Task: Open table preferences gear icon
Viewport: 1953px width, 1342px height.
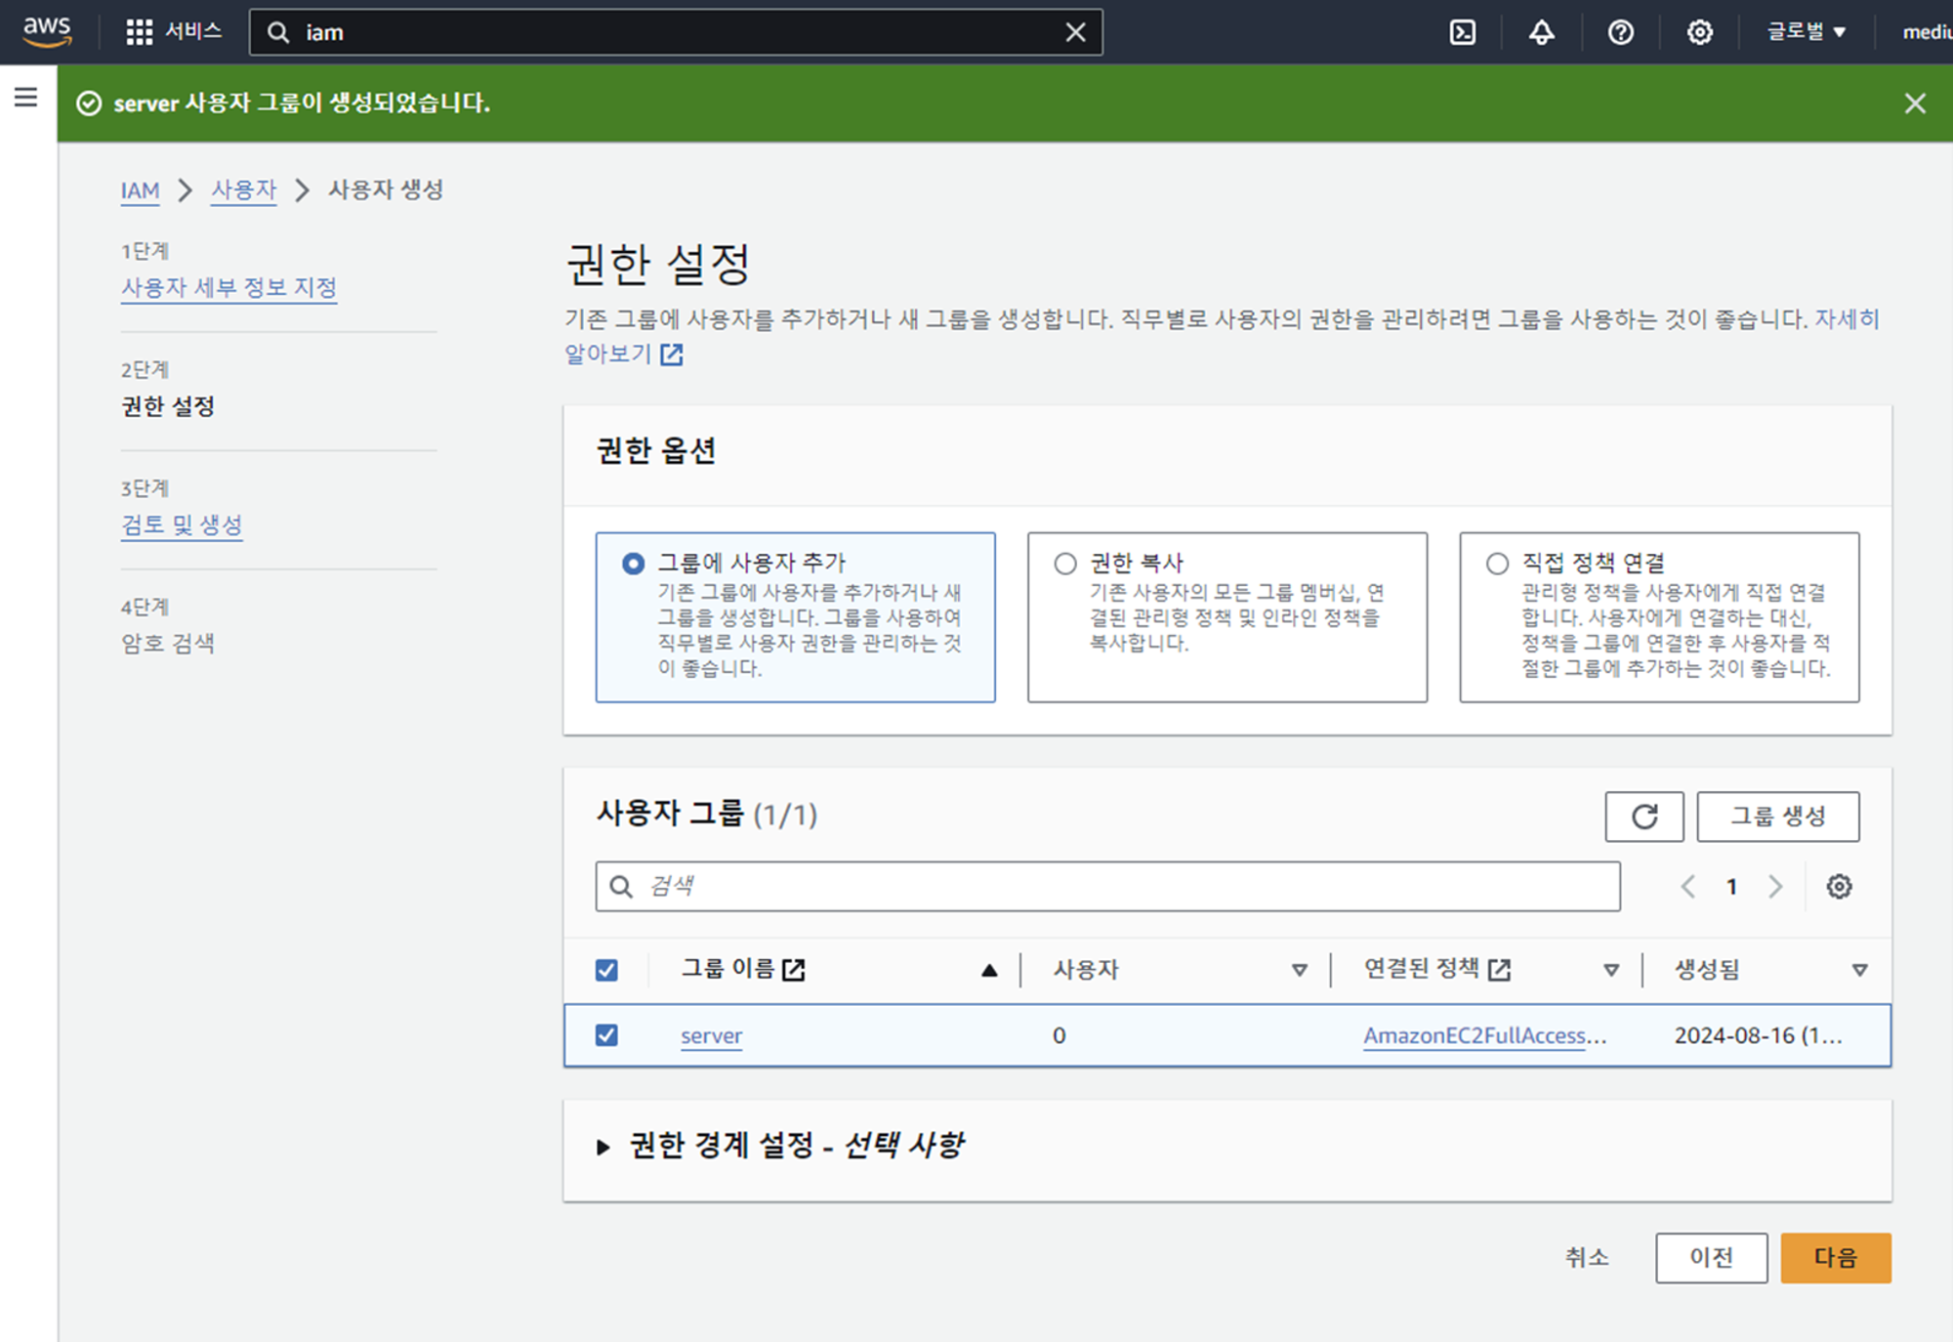Action: (x=1839, y=887)
